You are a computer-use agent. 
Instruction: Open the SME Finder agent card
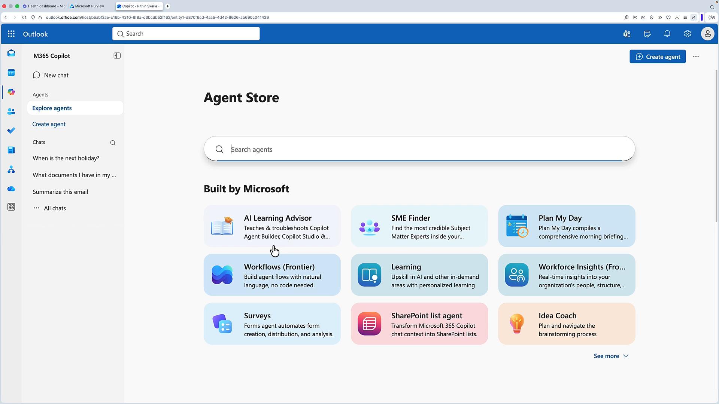tap(419, 226)
